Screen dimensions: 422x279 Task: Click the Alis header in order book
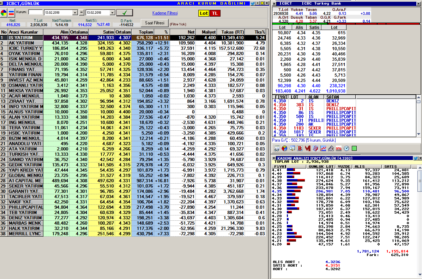pos(299,28)
